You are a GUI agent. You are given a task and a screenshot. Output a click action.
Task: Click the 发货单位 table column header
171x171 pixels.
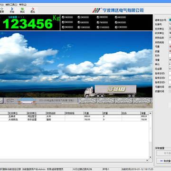pyautogui.click(x=18, y=113)
